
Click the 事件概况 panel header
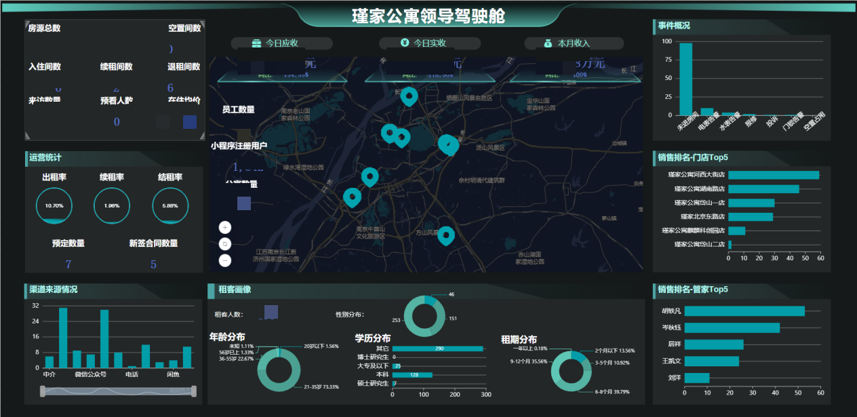point(674,26)
